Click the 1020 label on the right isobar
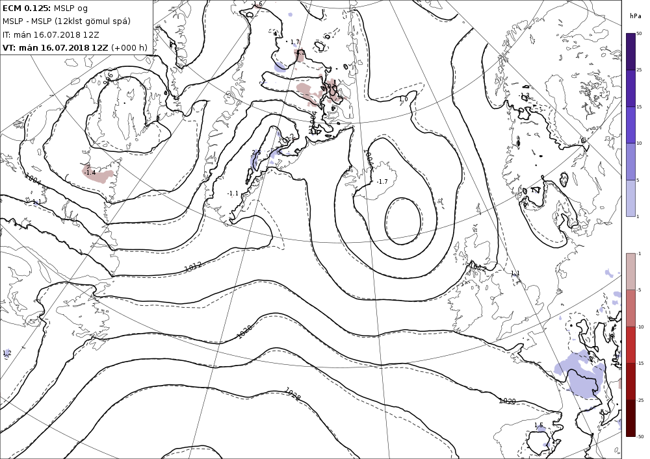 click(x=507, y=401)
